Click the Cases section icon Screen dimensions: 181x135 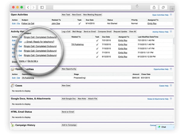click(13, 85)
